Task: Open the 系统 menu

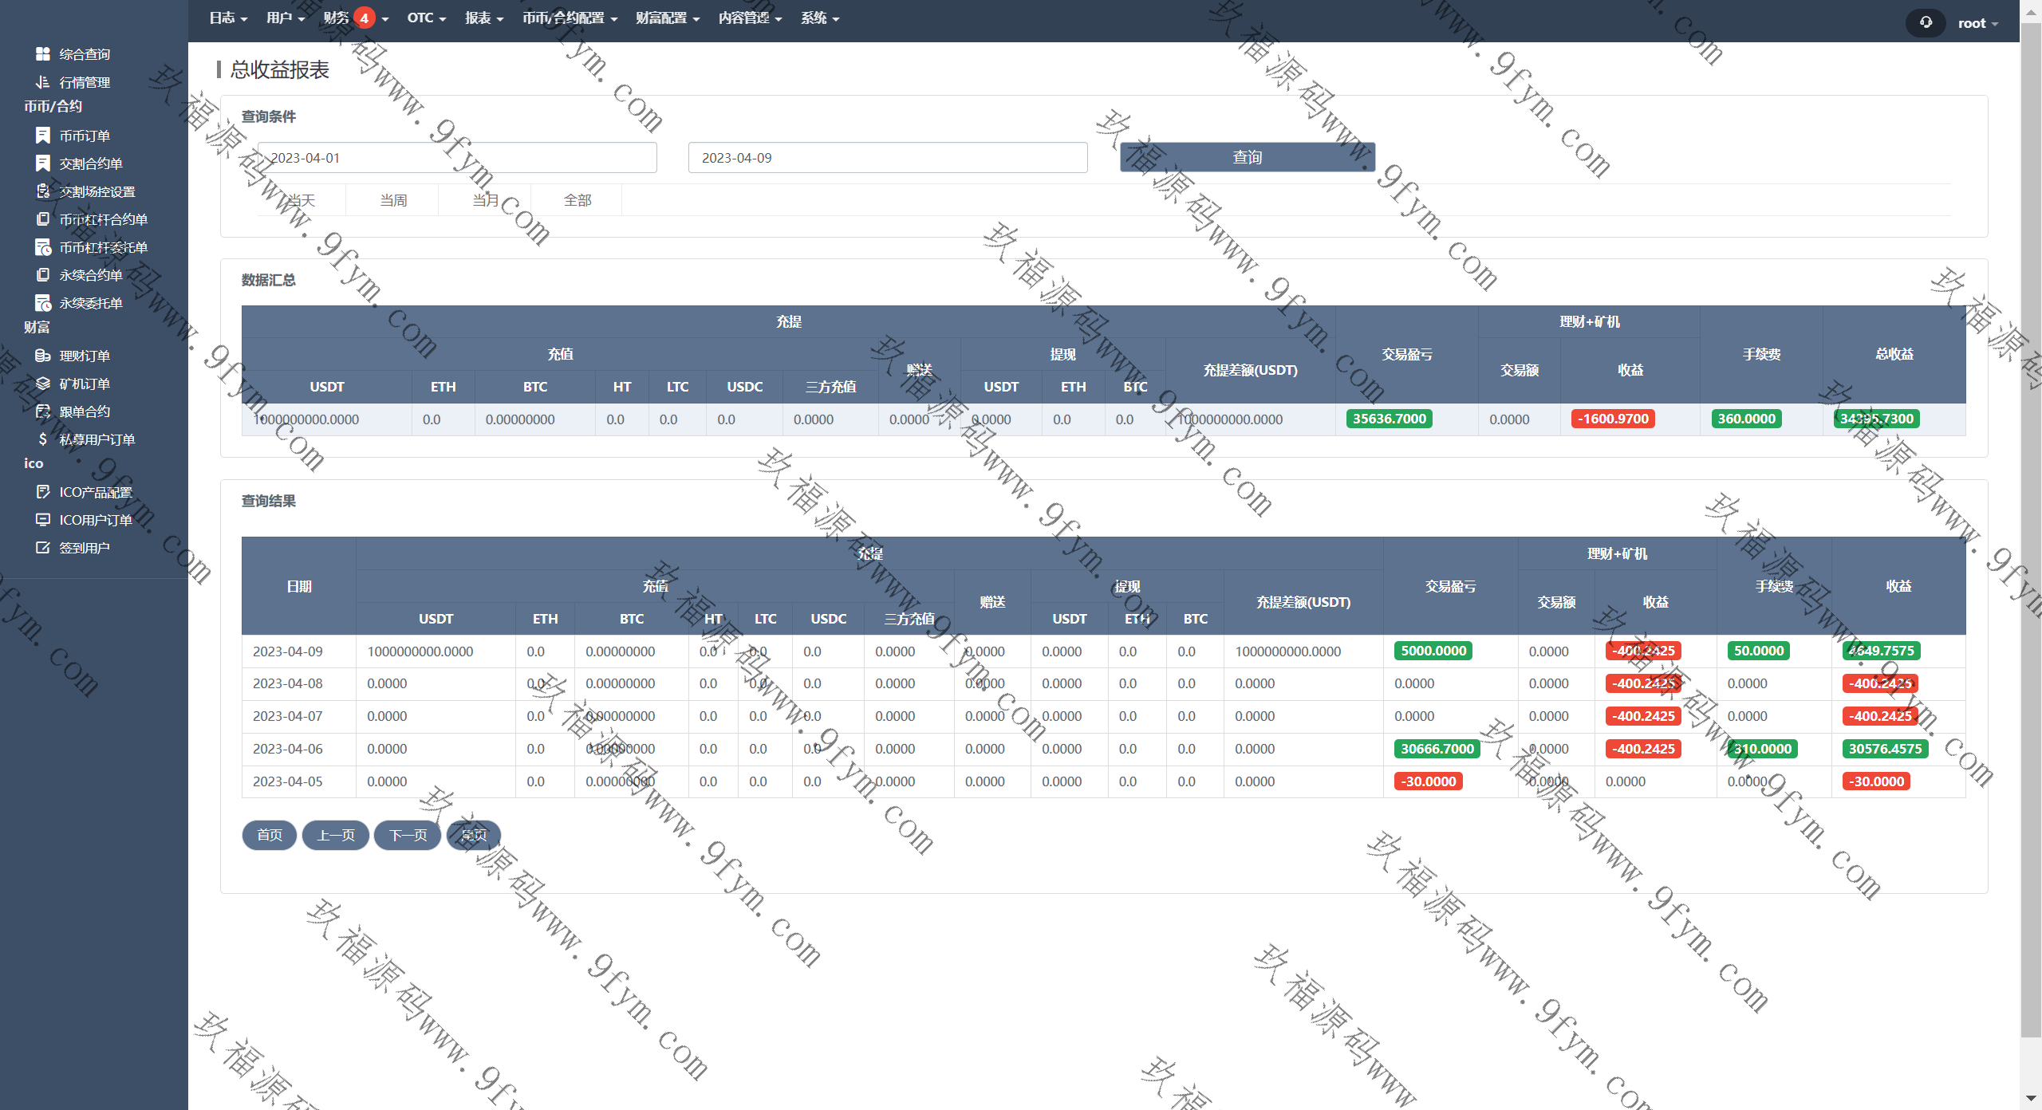Action: click(x=820, y=18)
